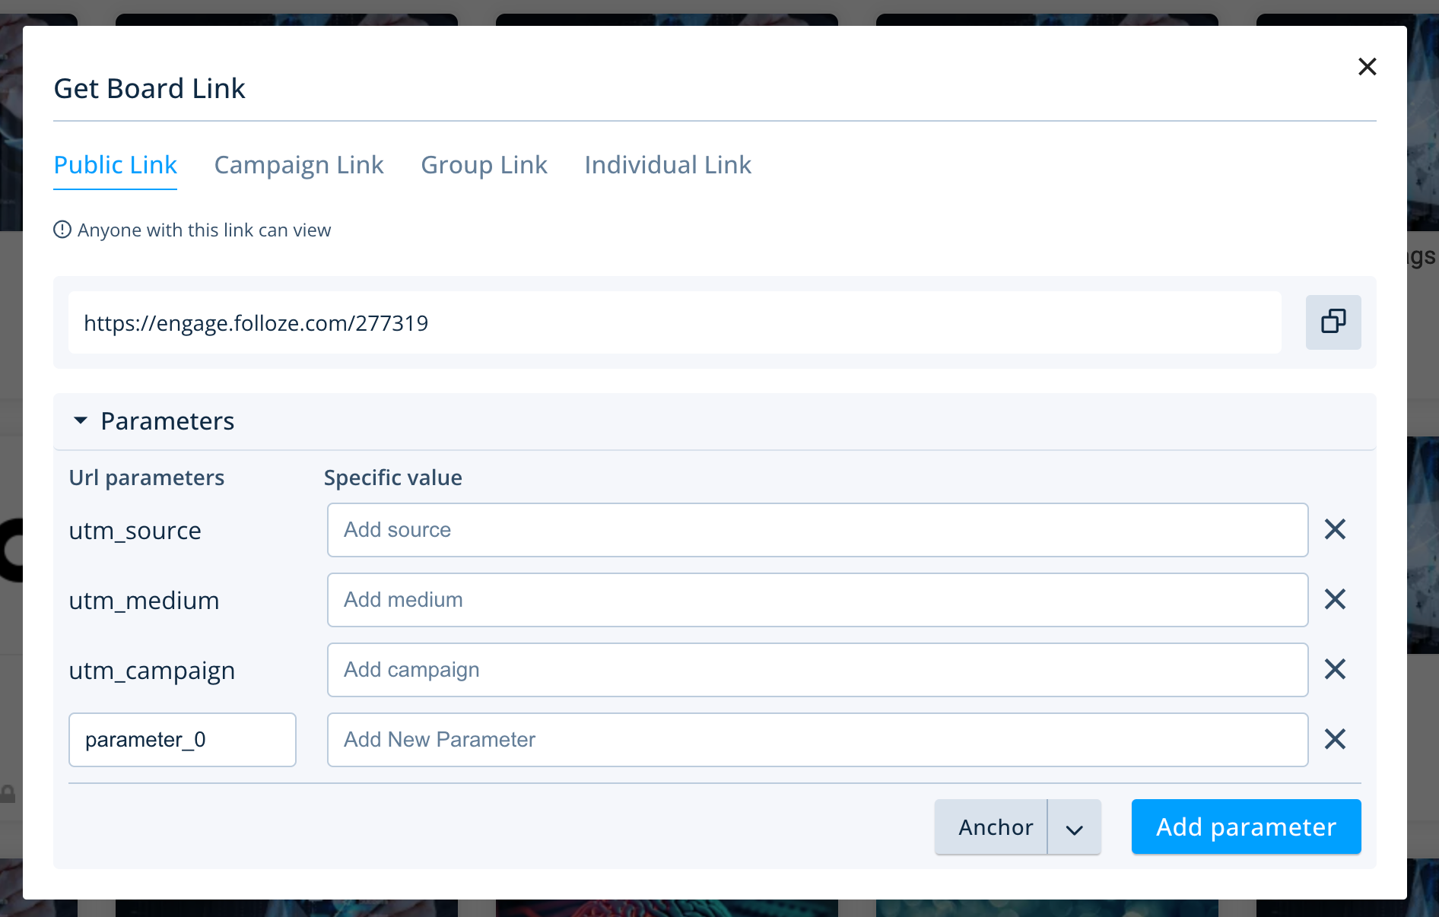This screenshot has height=917, width=1439.
Task: Remove the utm_source parameter row
Action: coord(1335,529)
